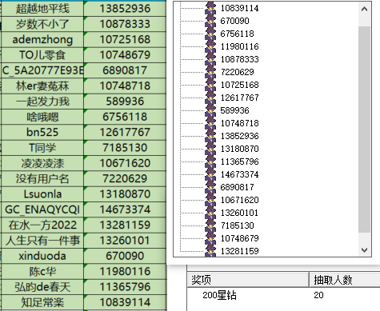Screen dimensions: 380x311
Task: Select tree entry 670090 in winner list
Action: point(234,21)
